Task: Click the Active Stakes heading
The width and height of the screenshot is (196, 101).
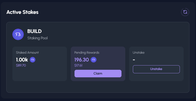Action: pos(22,12)
